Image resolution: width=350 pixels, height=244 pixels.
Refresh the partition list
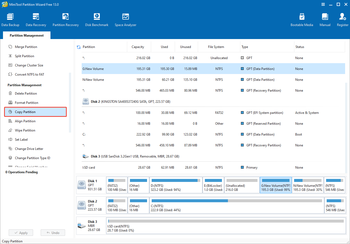point(78,47)
